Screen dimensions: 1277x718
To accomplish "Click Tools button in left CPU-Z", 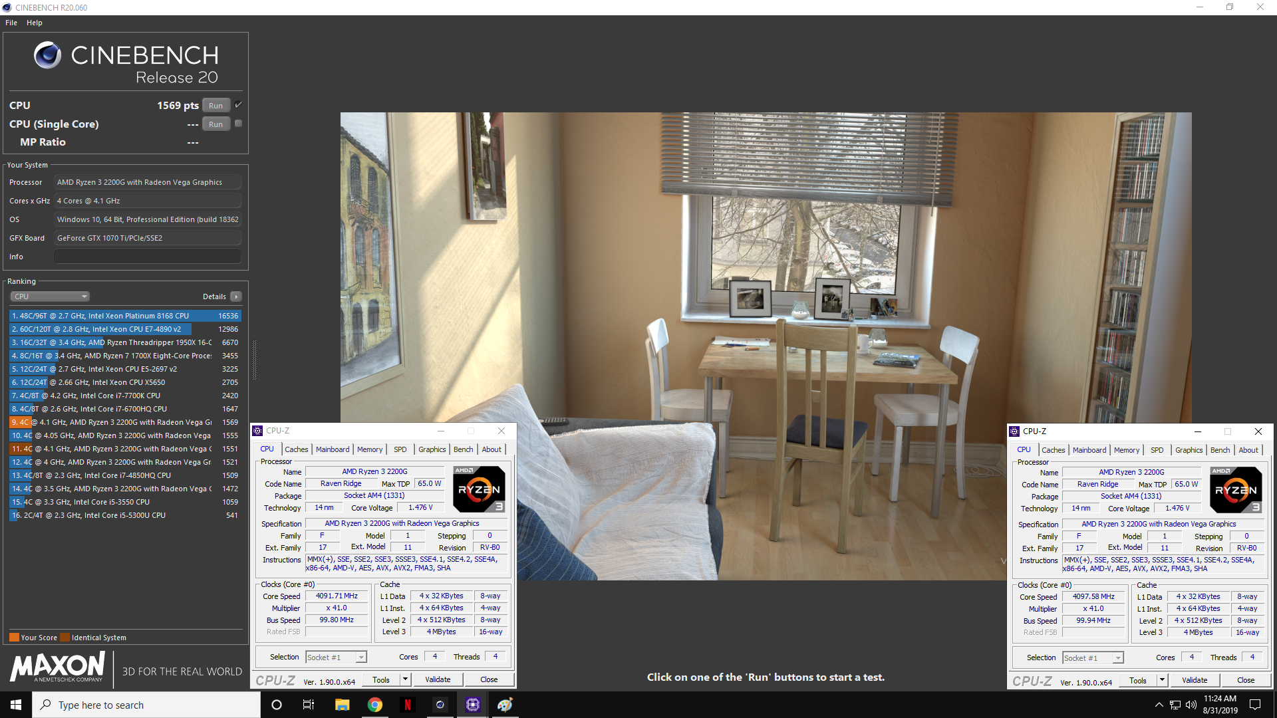I will (382, 679).
